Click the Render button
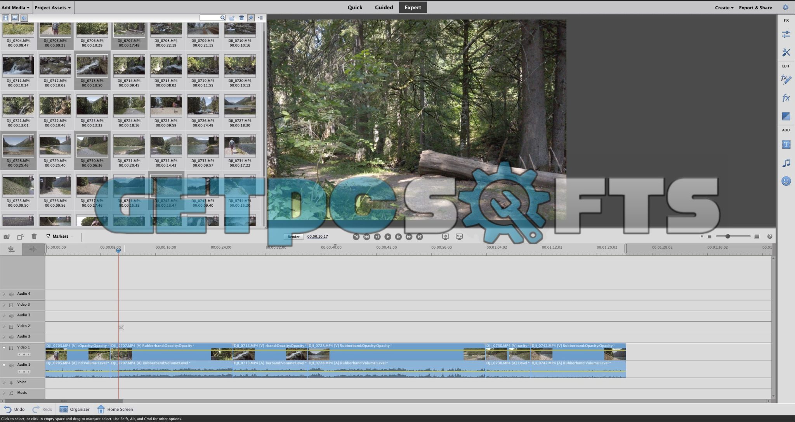795x422 pixels. (x=293, y=237)
